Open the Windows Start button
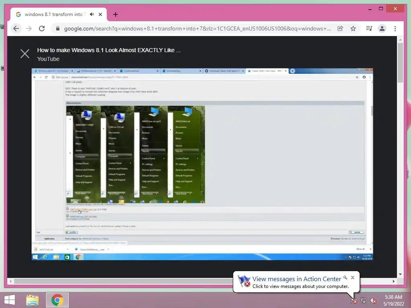Image resolution: width=411 pixels, height=308 pixels. pyautogui.click(x=10, y=300)
